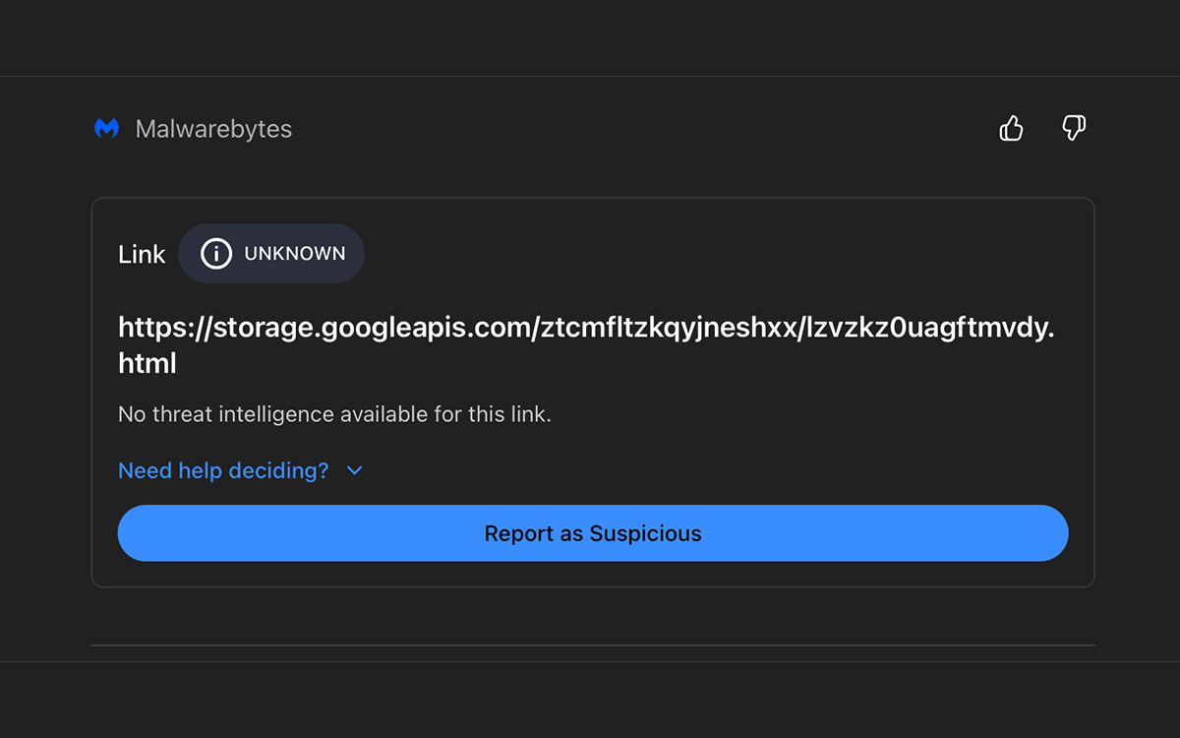Click the thumbs up feedback icon
The width and height of the screenshot is (1180, 738).
(1011, 128)
